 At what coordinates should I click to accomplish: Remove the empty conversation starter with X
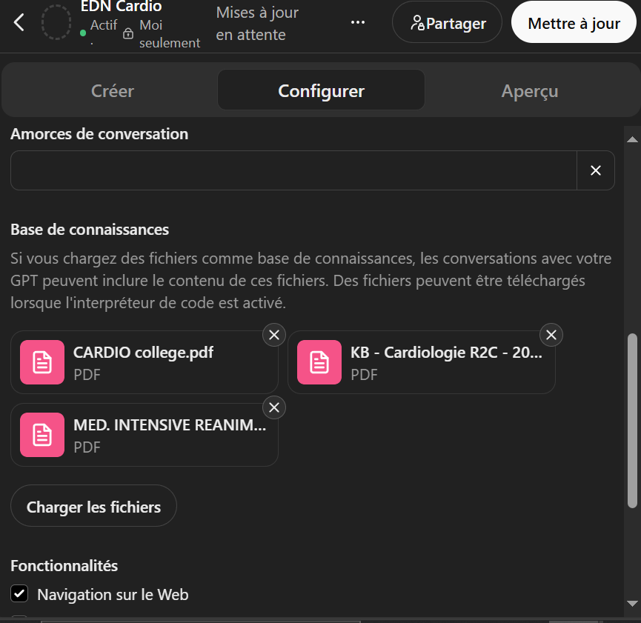tap(595, 170)
